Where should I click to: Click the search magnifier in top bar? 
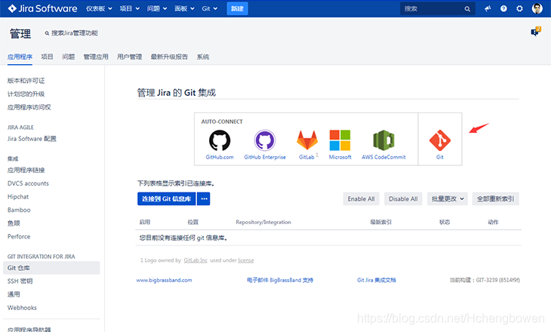pos(467,9)
